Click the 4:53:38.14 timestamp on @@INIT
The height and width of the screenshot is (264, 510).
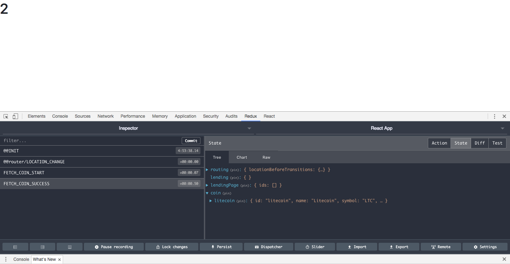[x=188, y=151]
